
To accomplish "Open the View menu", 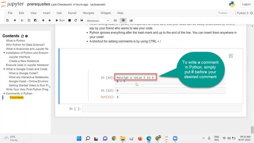I will point(33,13).
